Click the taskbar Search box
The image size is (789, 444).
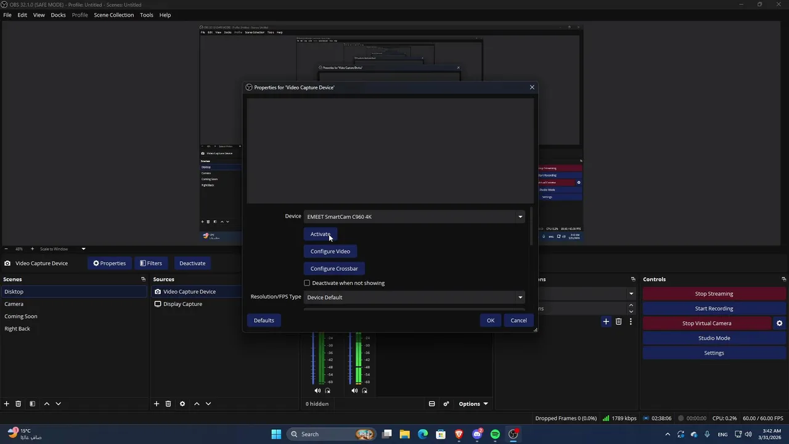(333, 434)
